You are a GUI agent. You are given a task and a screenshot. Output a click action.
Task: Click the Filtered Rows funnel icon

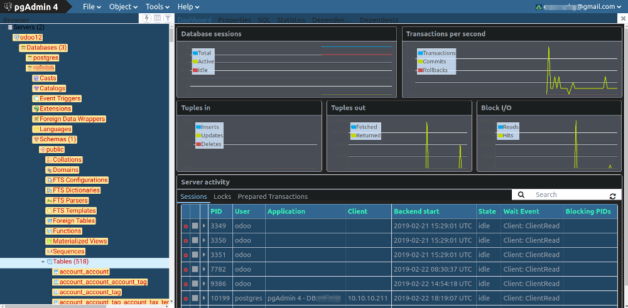168,18
